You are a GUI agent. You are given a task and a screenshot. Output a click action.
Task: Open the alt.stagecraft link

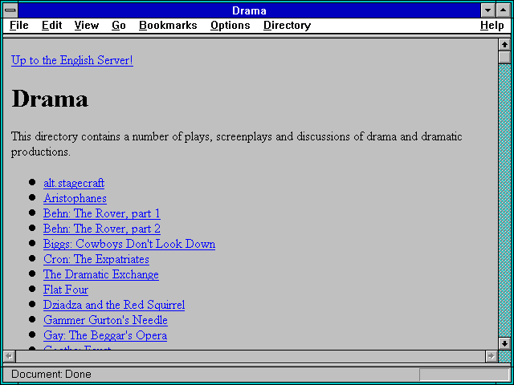[74, 183]
